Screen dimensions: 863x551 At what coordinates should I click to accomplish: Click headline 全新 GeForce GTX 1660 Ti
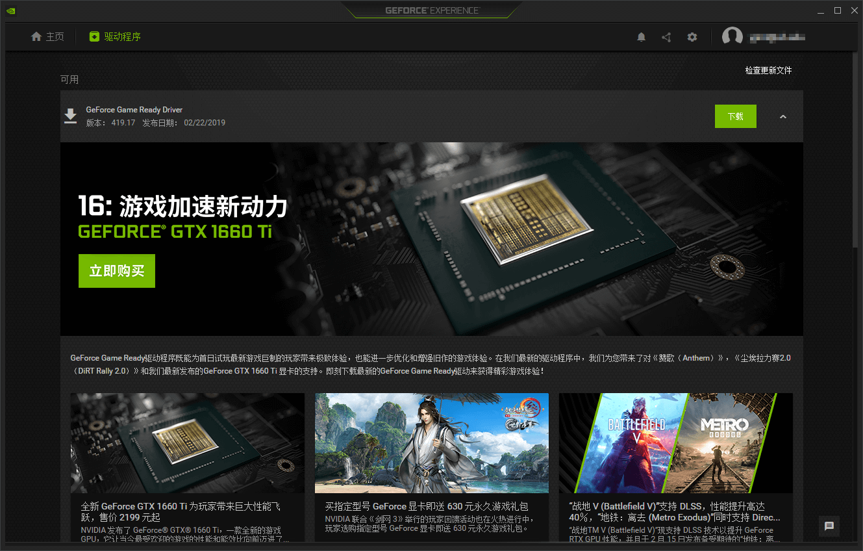click(x=181, y=512)
